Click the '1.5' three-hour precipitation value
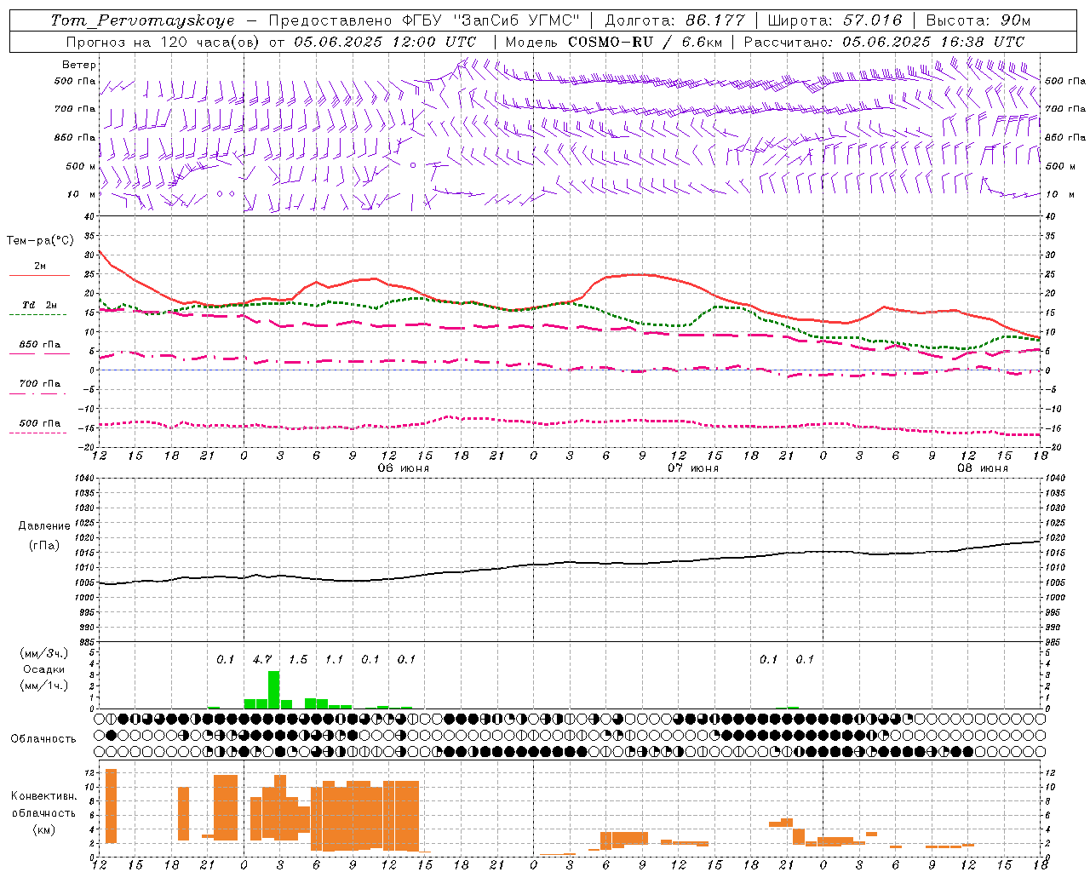The image size is (1090, 872). click(298, 659)
